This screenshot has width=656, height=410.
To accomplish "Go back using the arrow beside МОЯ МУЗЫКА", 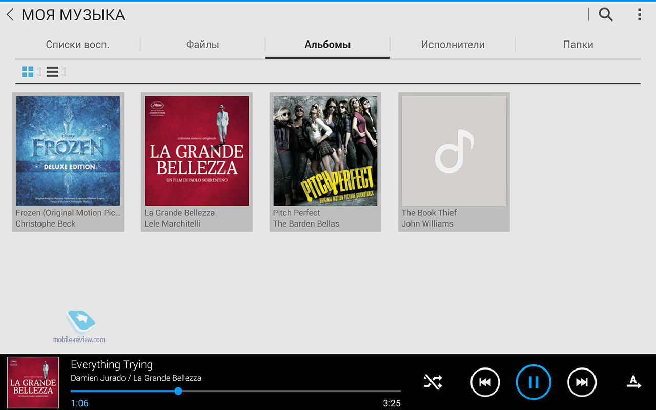I will 10,14.
